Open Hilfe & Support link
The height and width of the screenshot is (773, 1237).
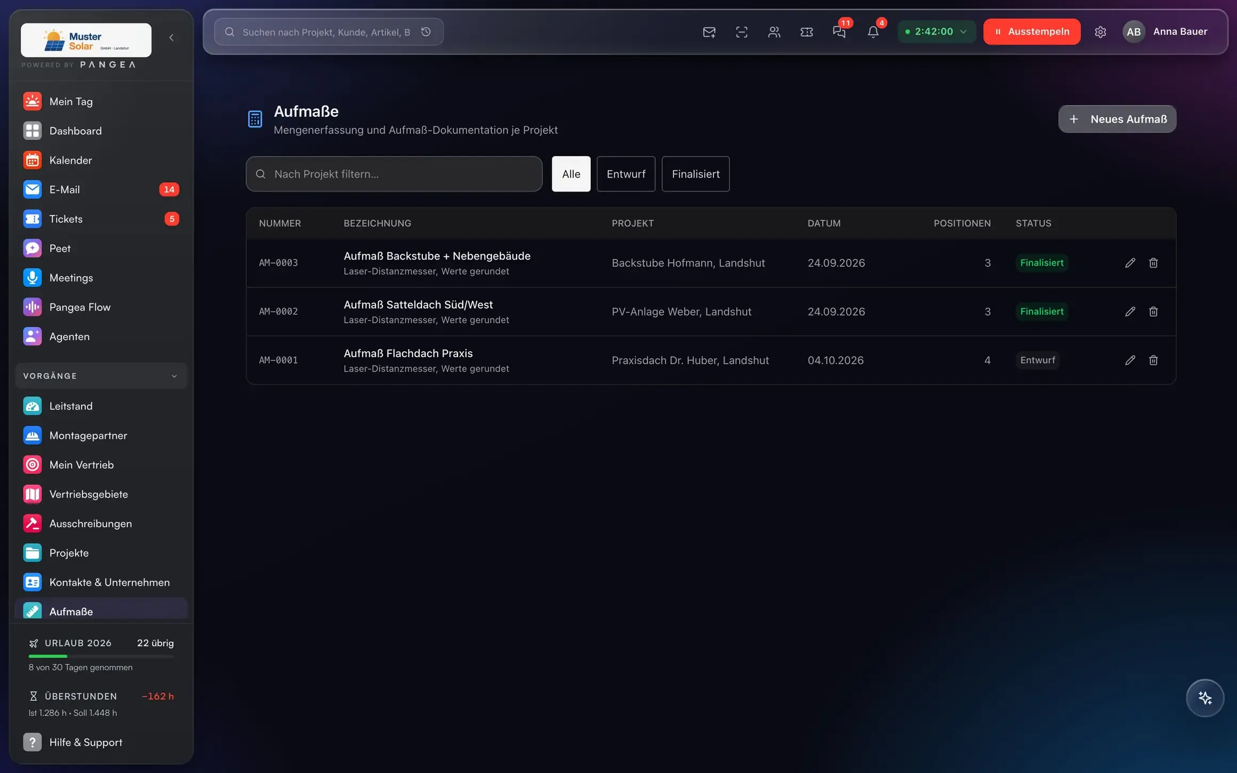(101, 742)
